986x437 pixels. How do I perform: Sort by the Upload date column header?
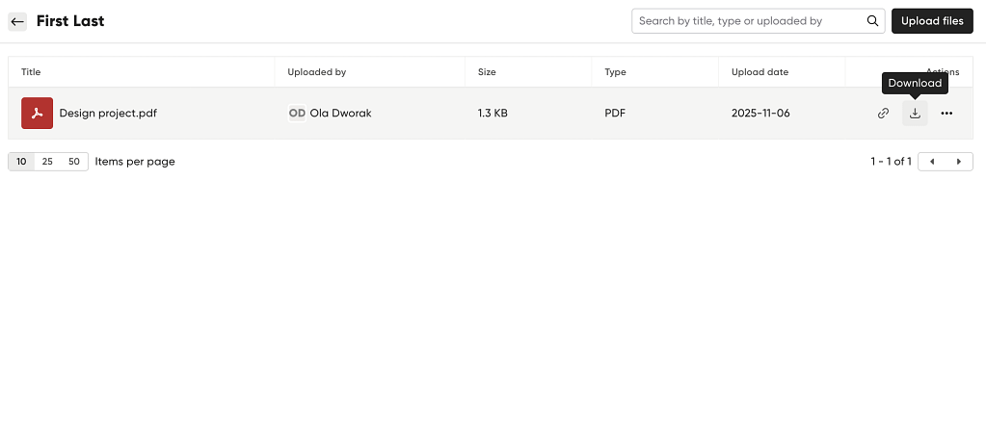point(759,72)
